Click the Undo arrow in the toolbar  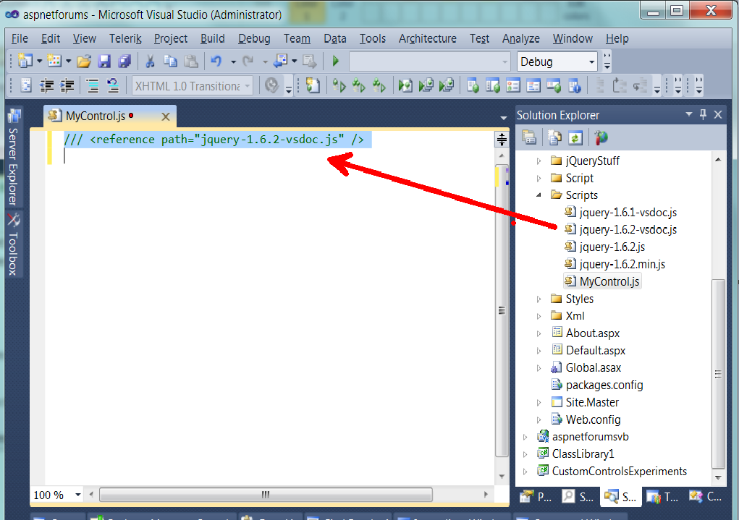point(216,61)
